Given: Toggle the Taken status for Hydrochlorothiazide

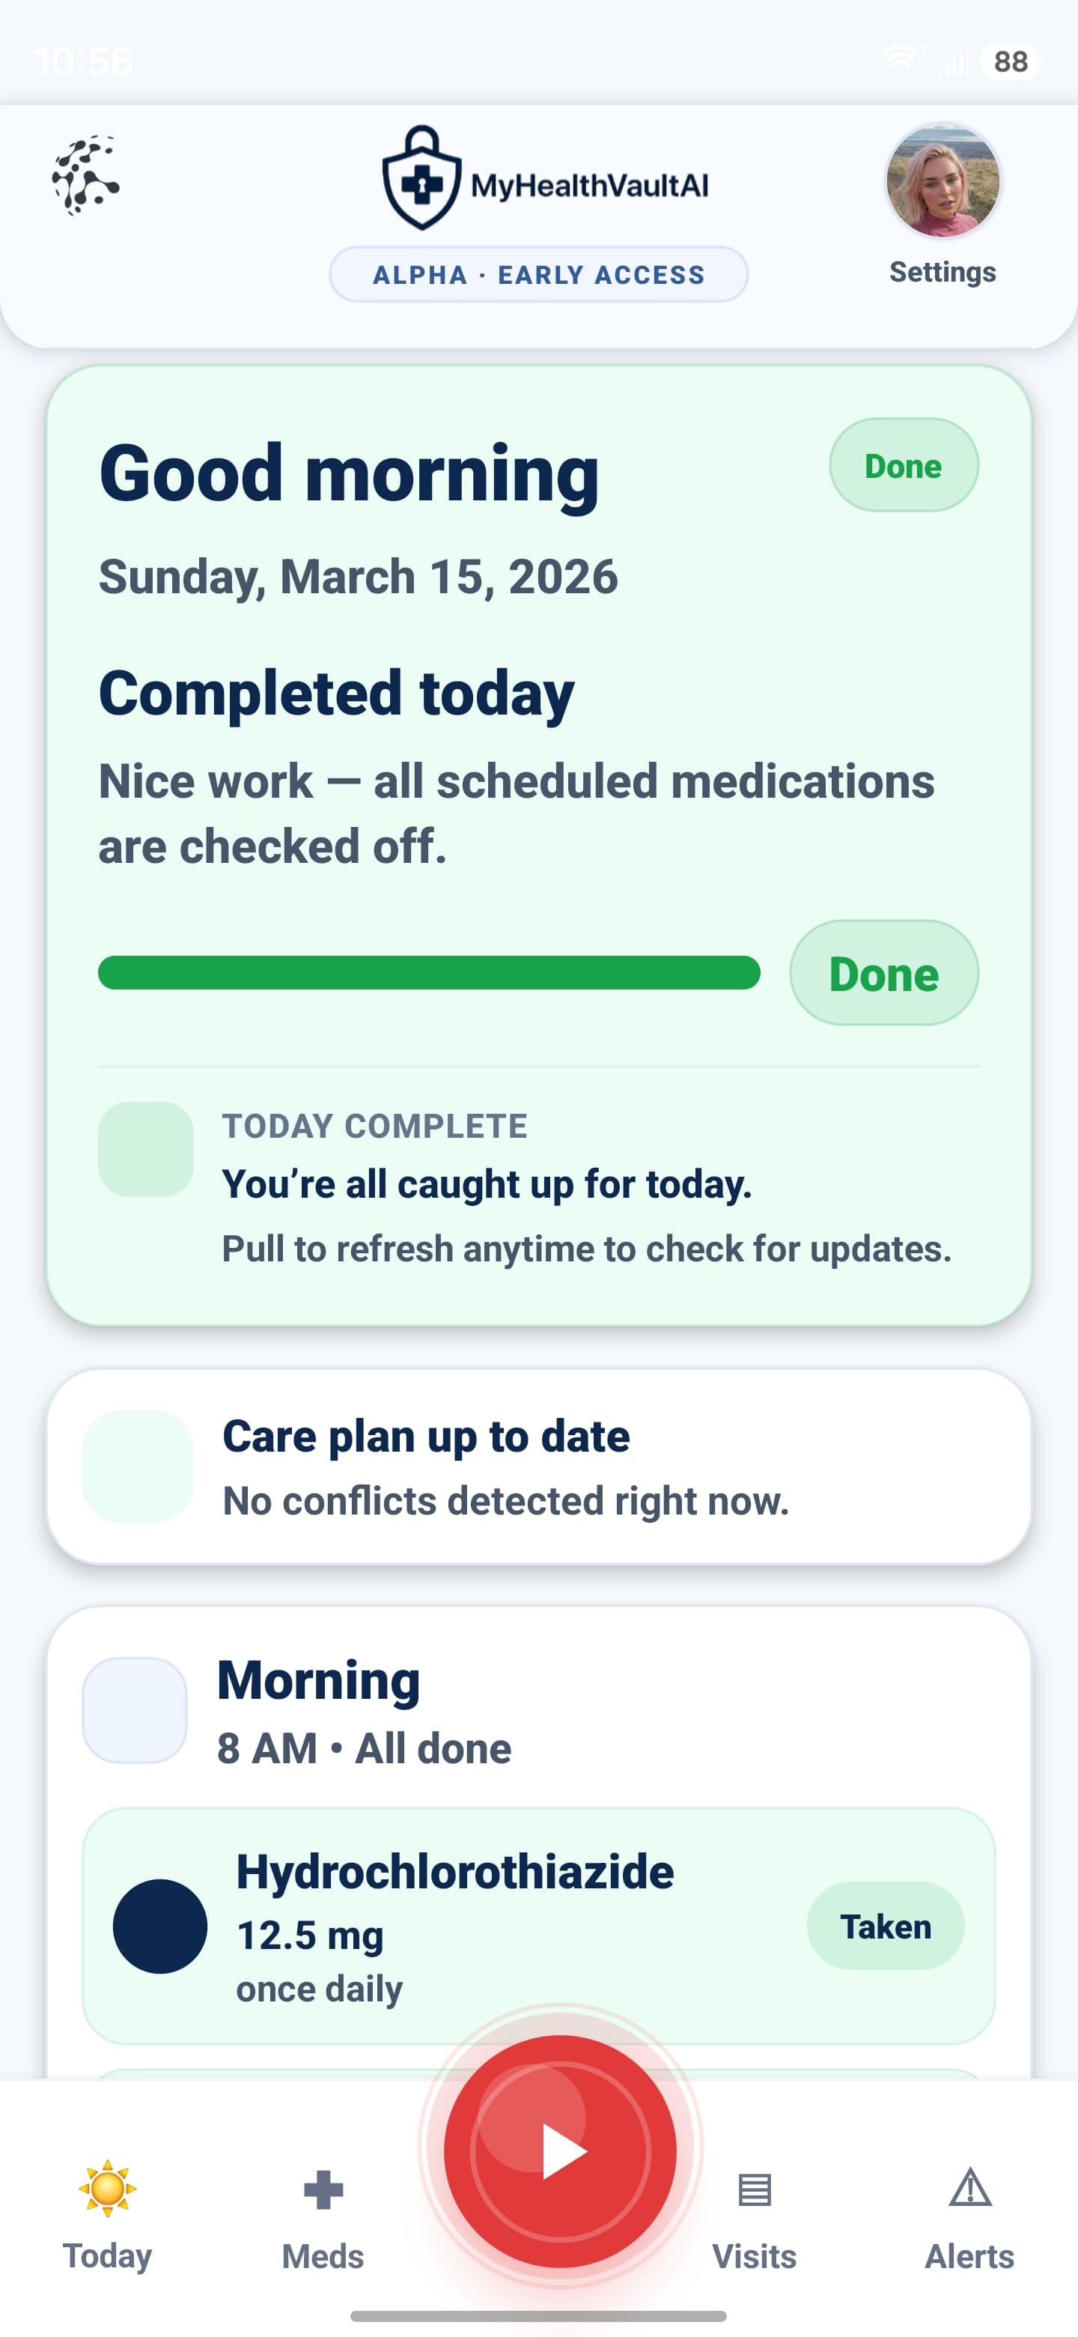Looking at the screenshot, I should point(886,1927).
